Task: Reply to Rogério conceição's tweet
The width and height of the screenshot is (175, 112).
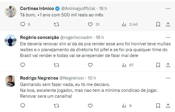Action: click(23, 65)
